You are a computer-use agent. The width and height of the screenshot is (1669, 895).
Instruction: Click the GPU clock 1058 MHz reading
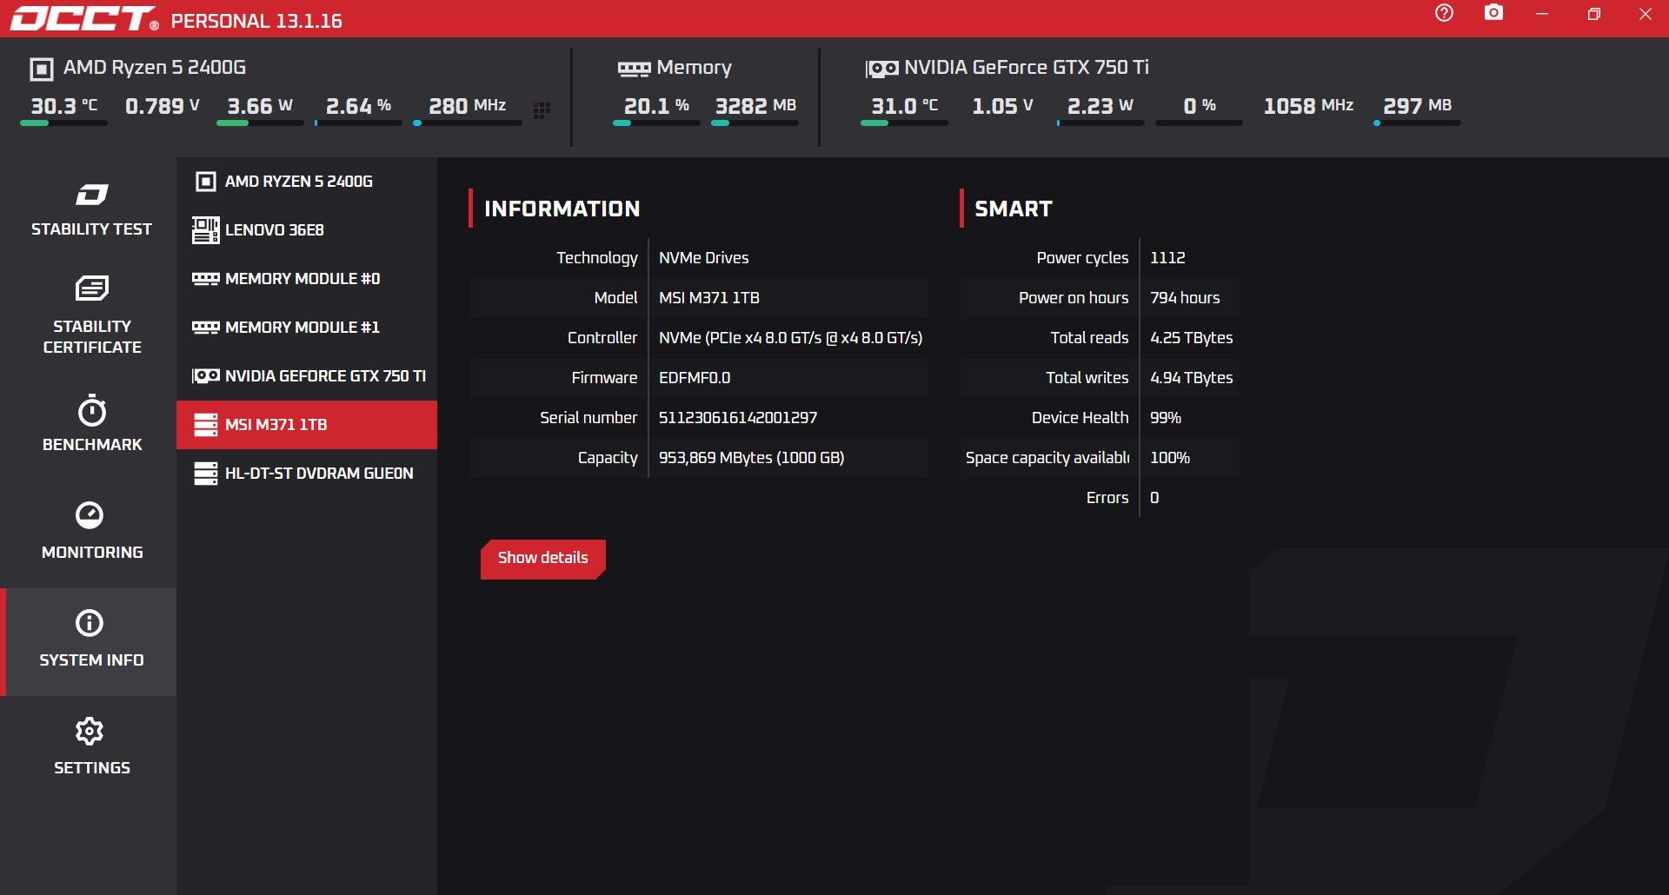[x=1308, y=106]
